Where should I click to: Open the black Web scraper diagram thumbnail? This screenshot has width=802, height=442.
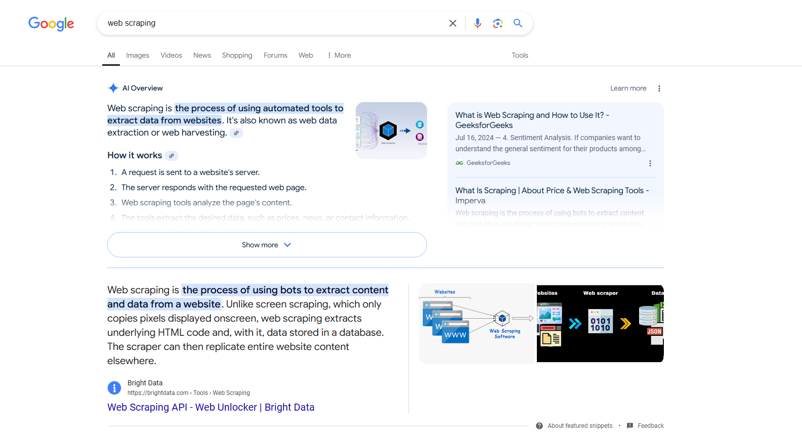(x=600, y=324)
